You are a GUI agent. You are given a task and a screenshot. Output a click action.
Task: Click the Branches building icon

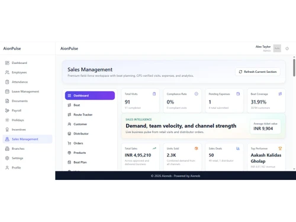(7, 149)
